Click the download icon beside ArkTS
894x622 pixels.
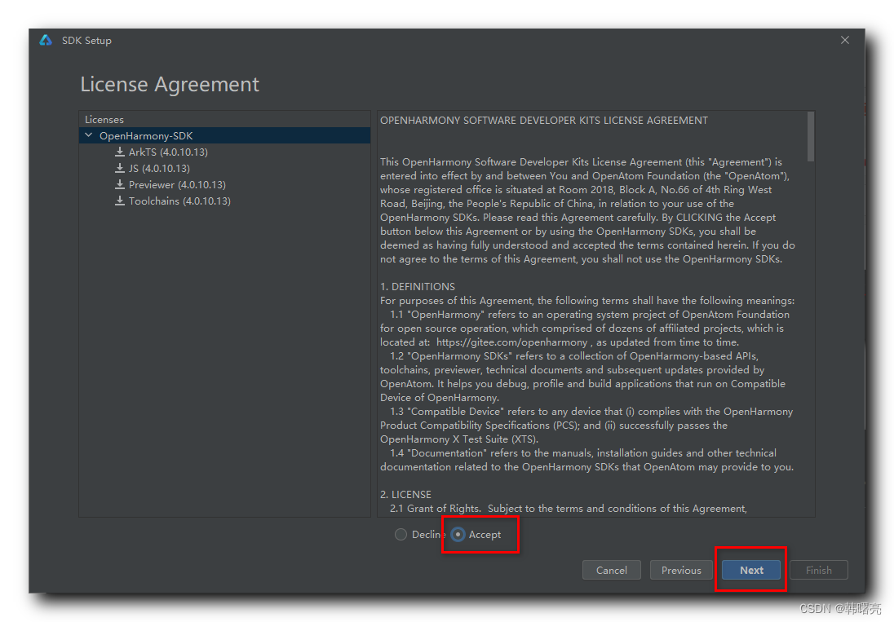(x=120, y=152)
